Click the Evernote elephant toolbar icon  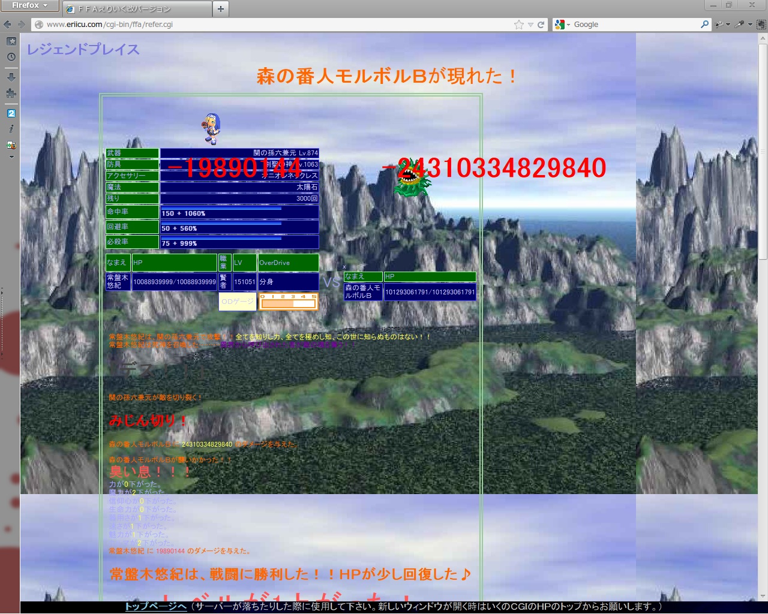pyautogui.click(x=761, y=25)
